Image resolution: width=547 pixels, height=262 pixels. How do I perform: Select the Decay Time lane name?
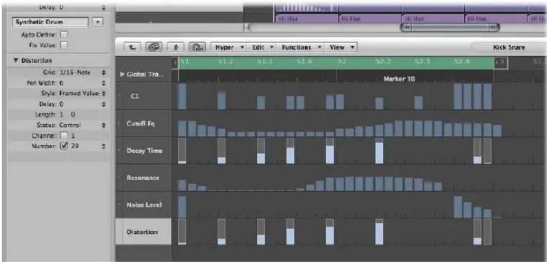145,151
